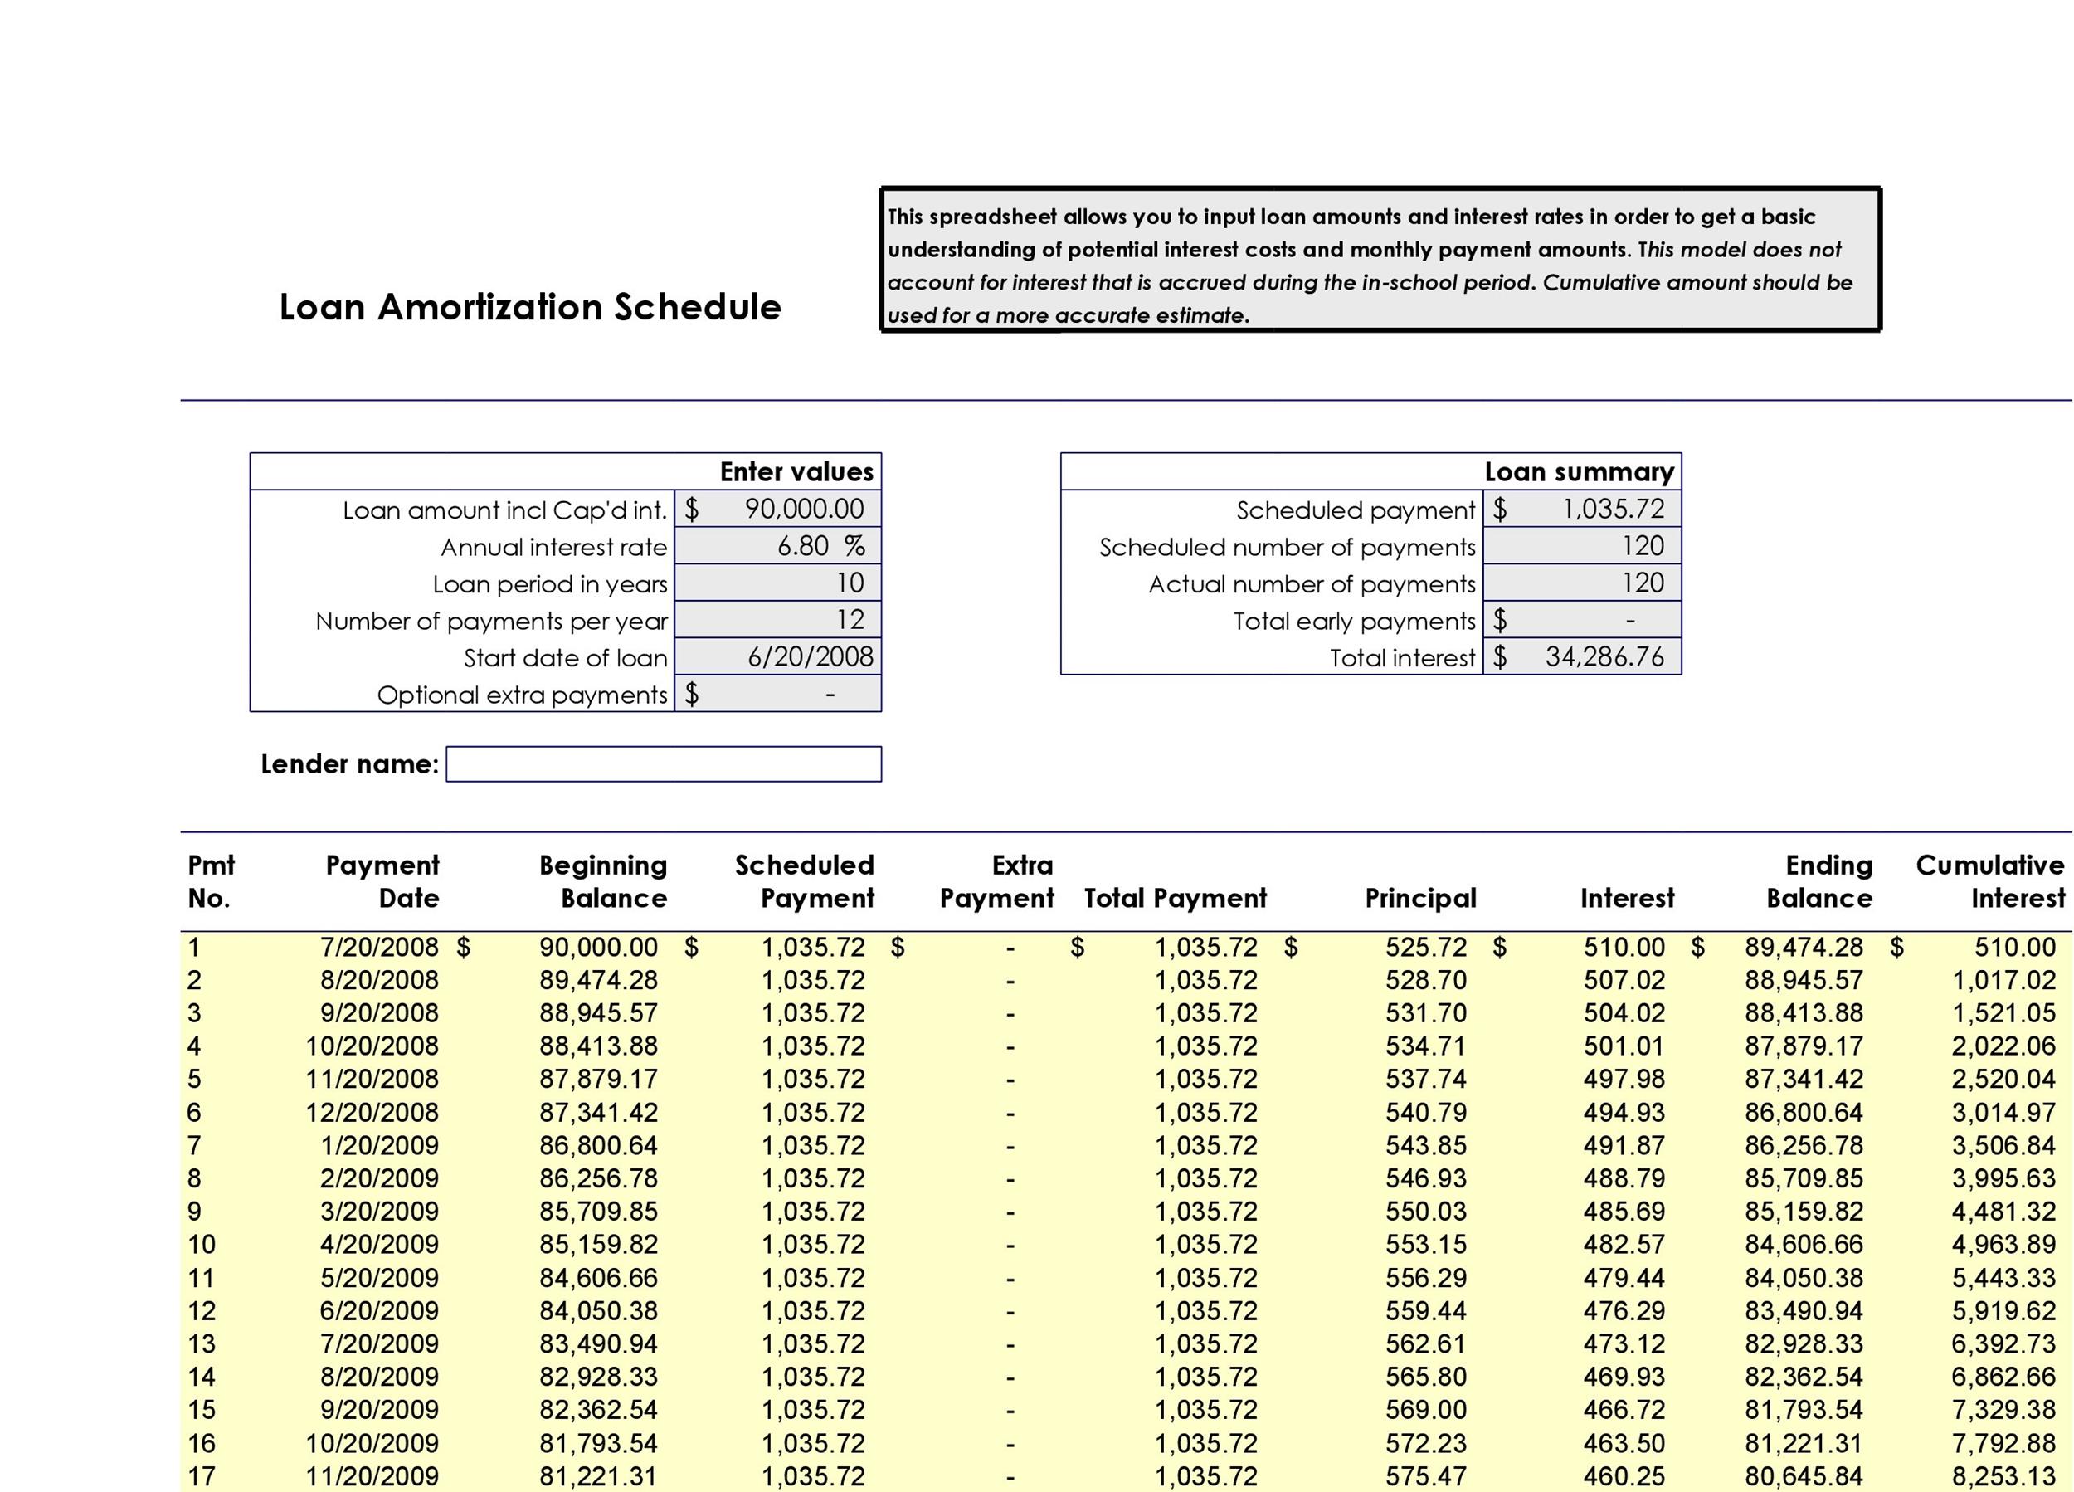
Task: Click the annual interest rate 6.80 cell
Action: [778, 546]
